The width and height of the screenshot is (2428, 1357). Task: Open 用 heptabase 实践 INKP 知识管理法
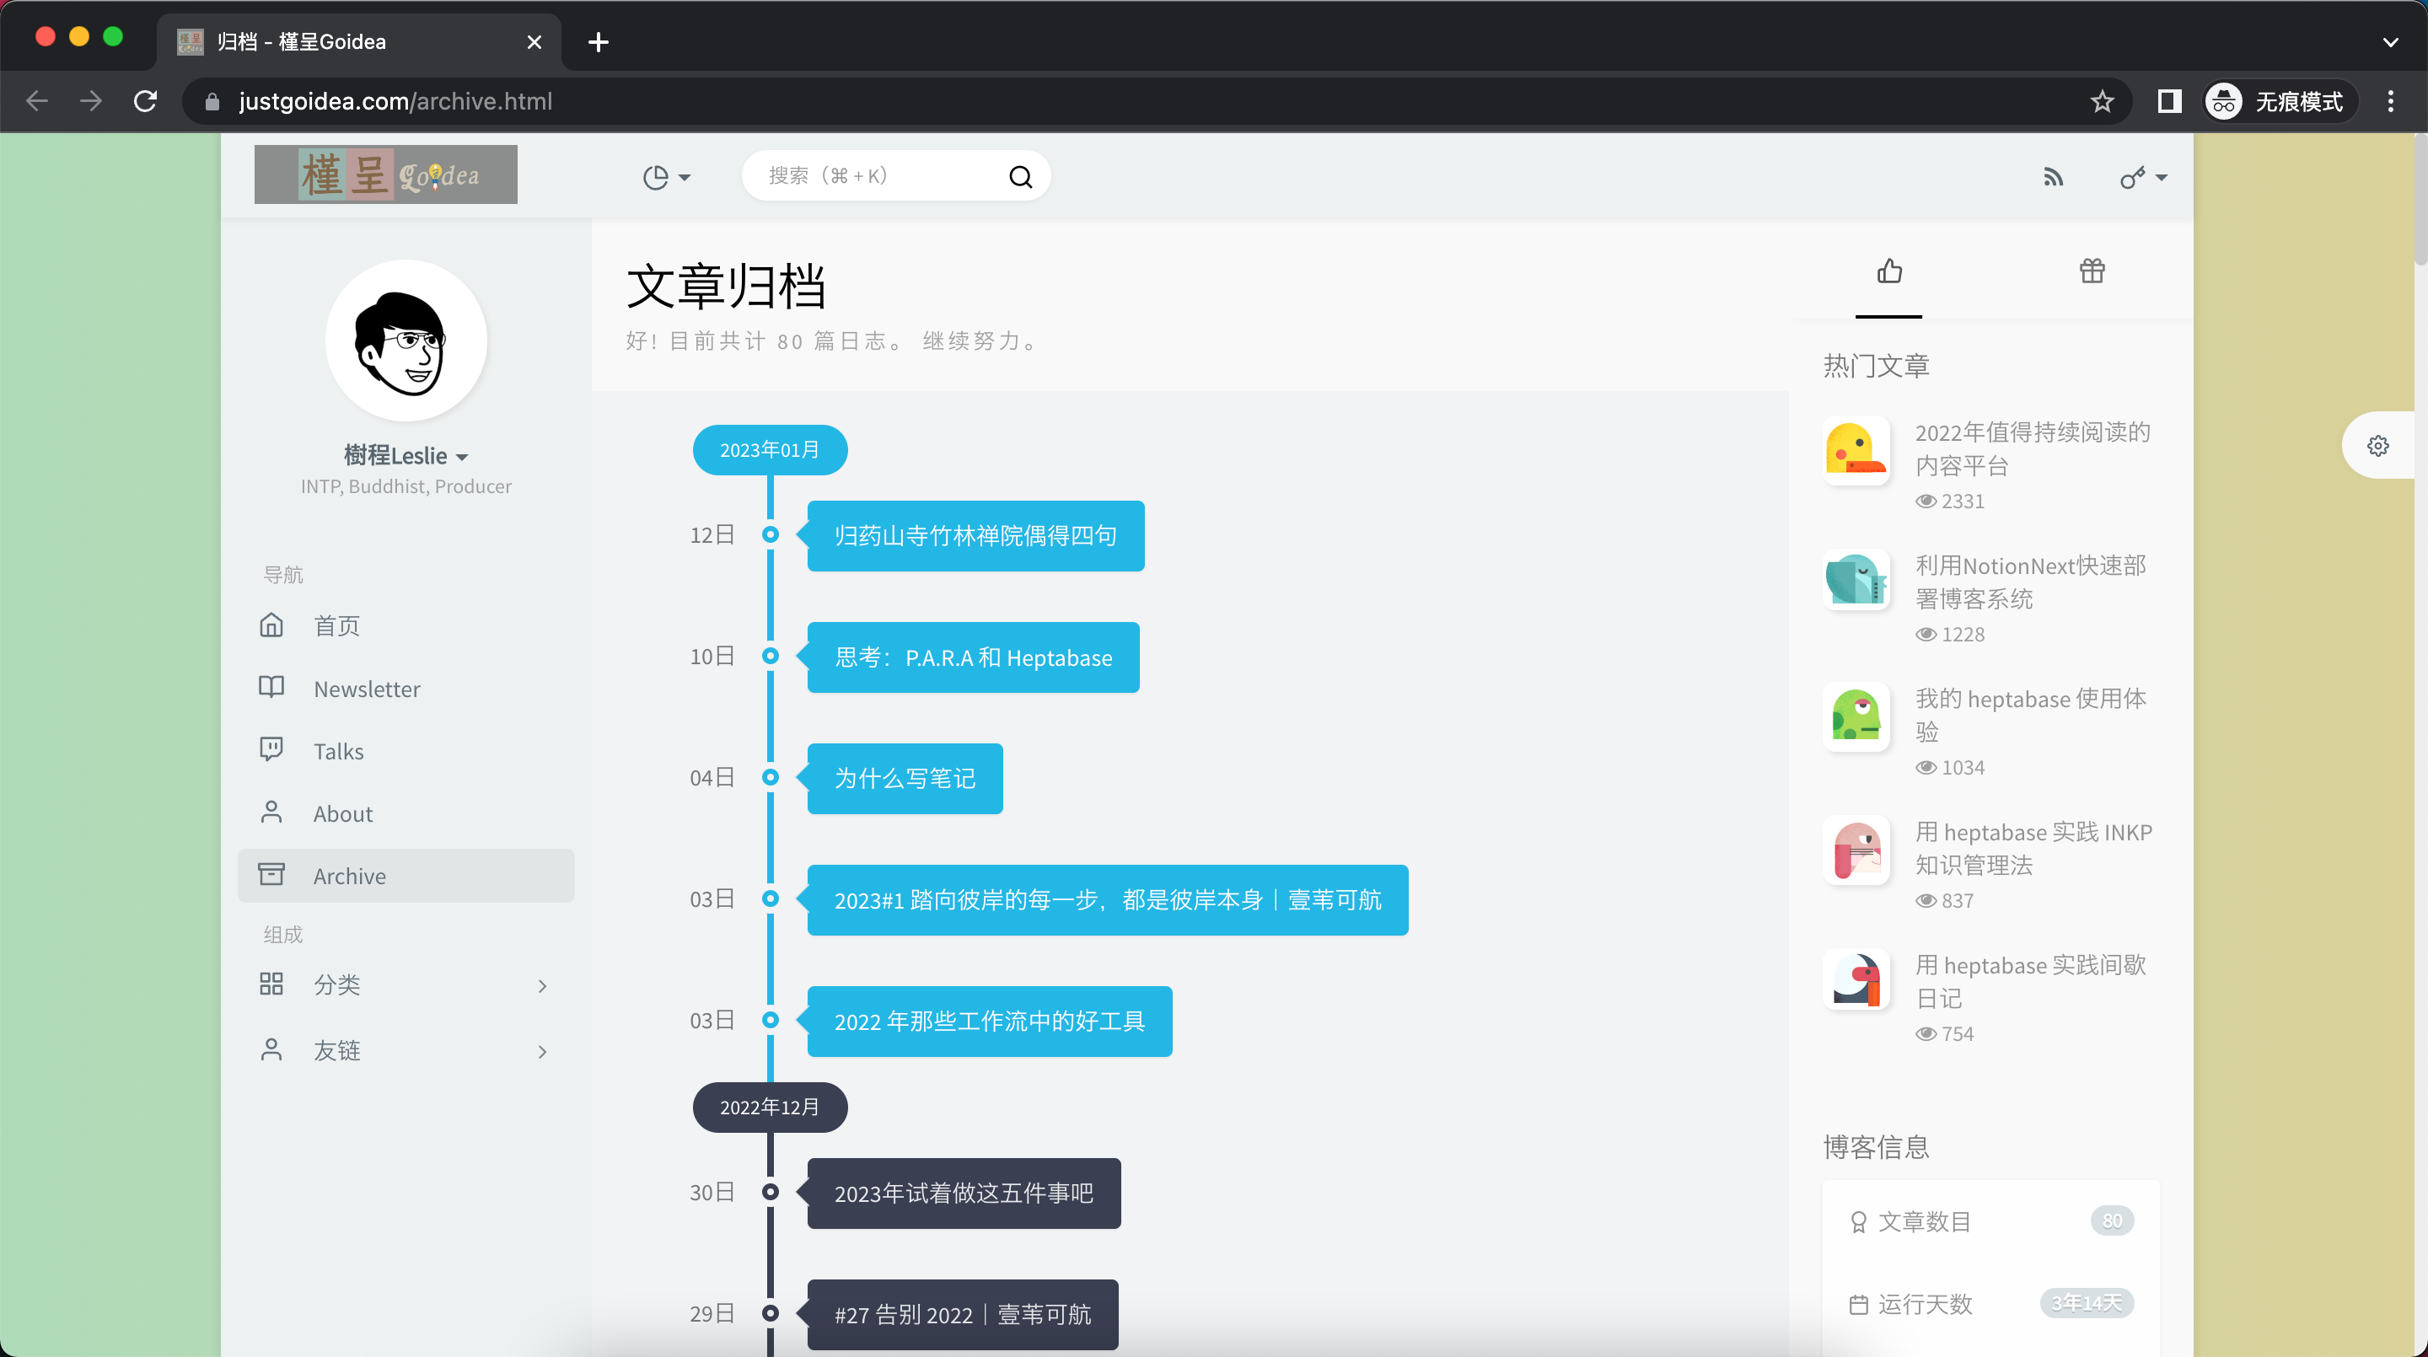[x=2034, y=848]
